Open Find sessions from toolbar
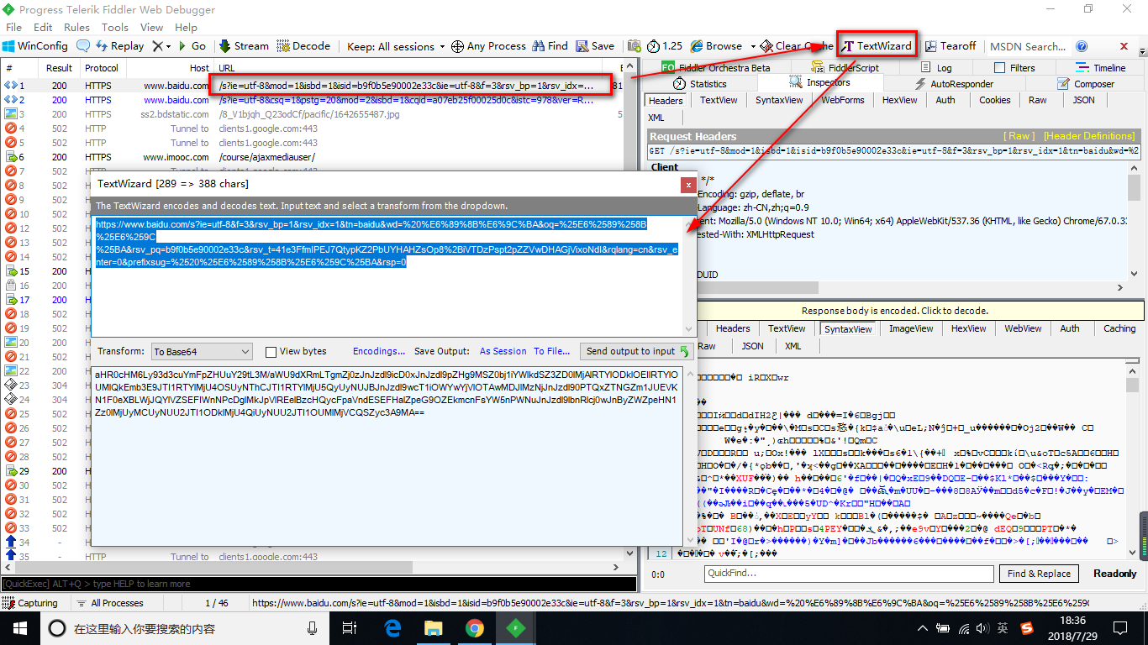Screen dimensions: 1148x645 click(550, 46)
